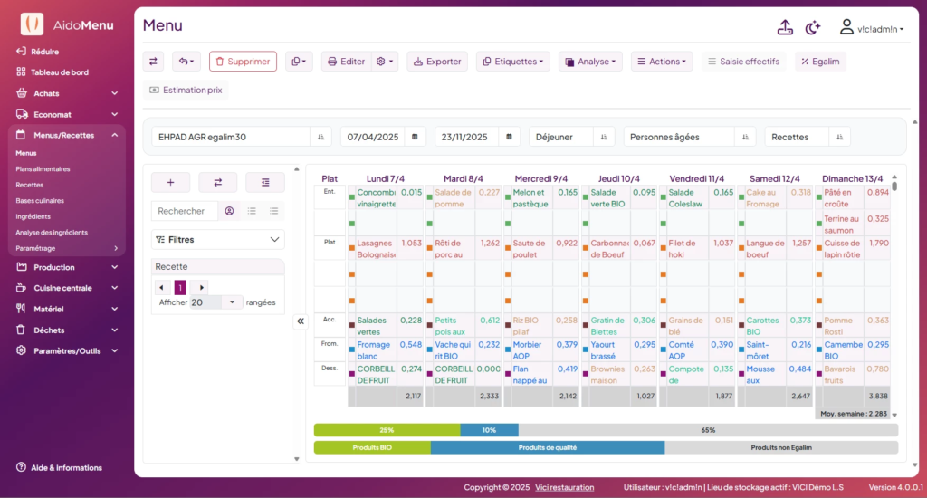
Task: Open the calendar picker next to 07/04/2025
Action: tap(415, 137)
